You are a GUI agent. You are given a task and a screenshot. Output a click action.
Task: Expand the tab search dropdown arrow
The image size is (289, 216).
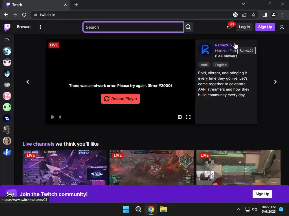(x=244, y=4)
